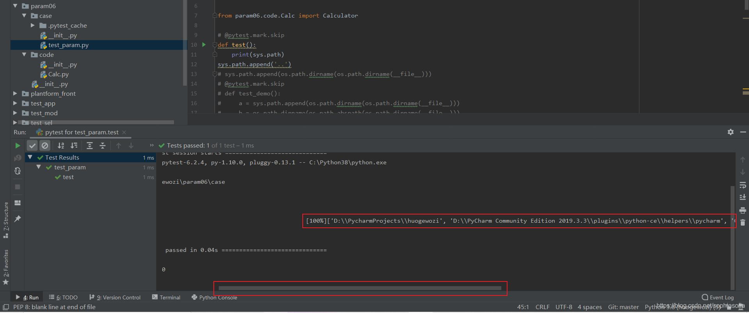Open the Git: master branch menu
This screenshot has width=749, height=313.
[623, 307]
